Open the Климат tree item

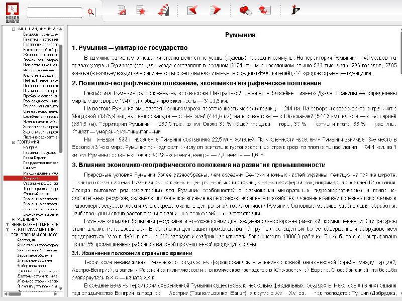(29, 168)
